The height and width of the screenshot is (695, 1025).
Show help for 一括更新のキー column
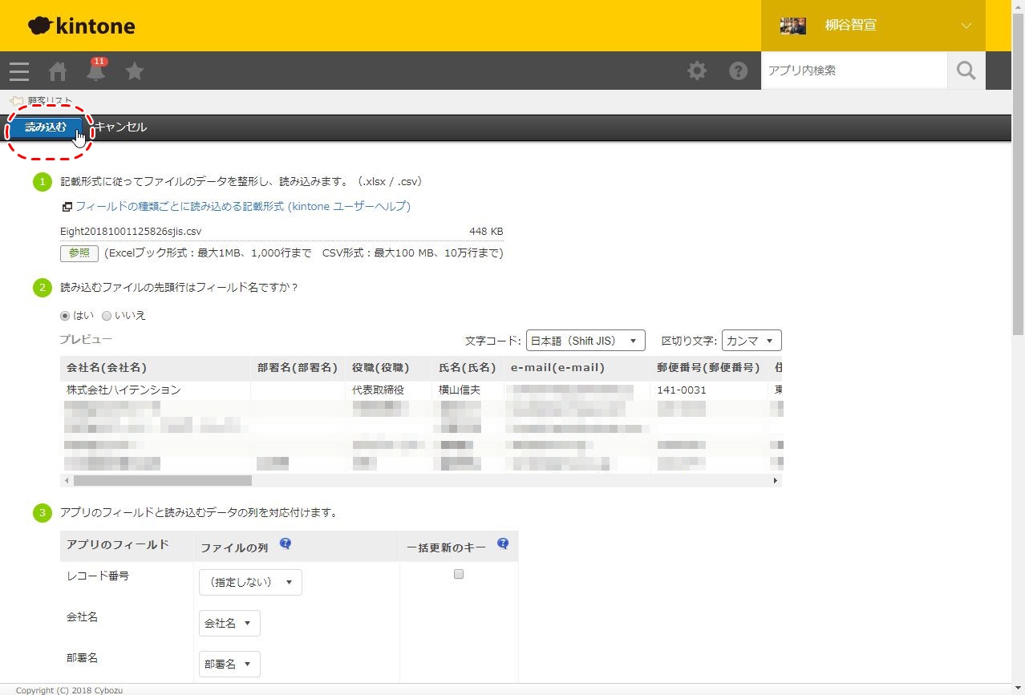(503, 543)
